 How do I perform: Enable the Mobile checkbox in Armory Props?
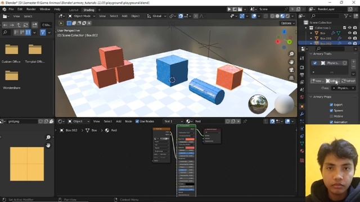tap(331, 116)
